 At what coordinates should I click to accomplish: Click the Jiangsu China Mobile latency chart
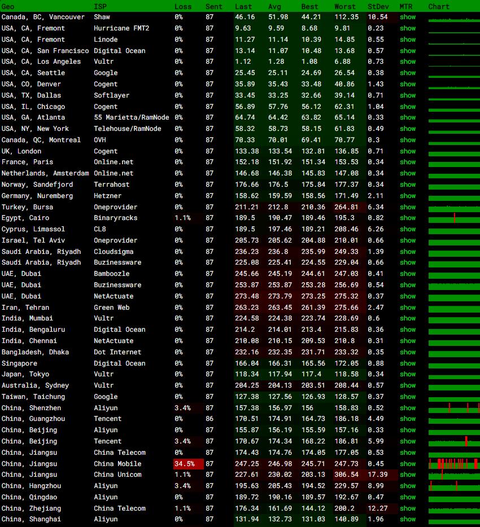click(x=454, y=463)
